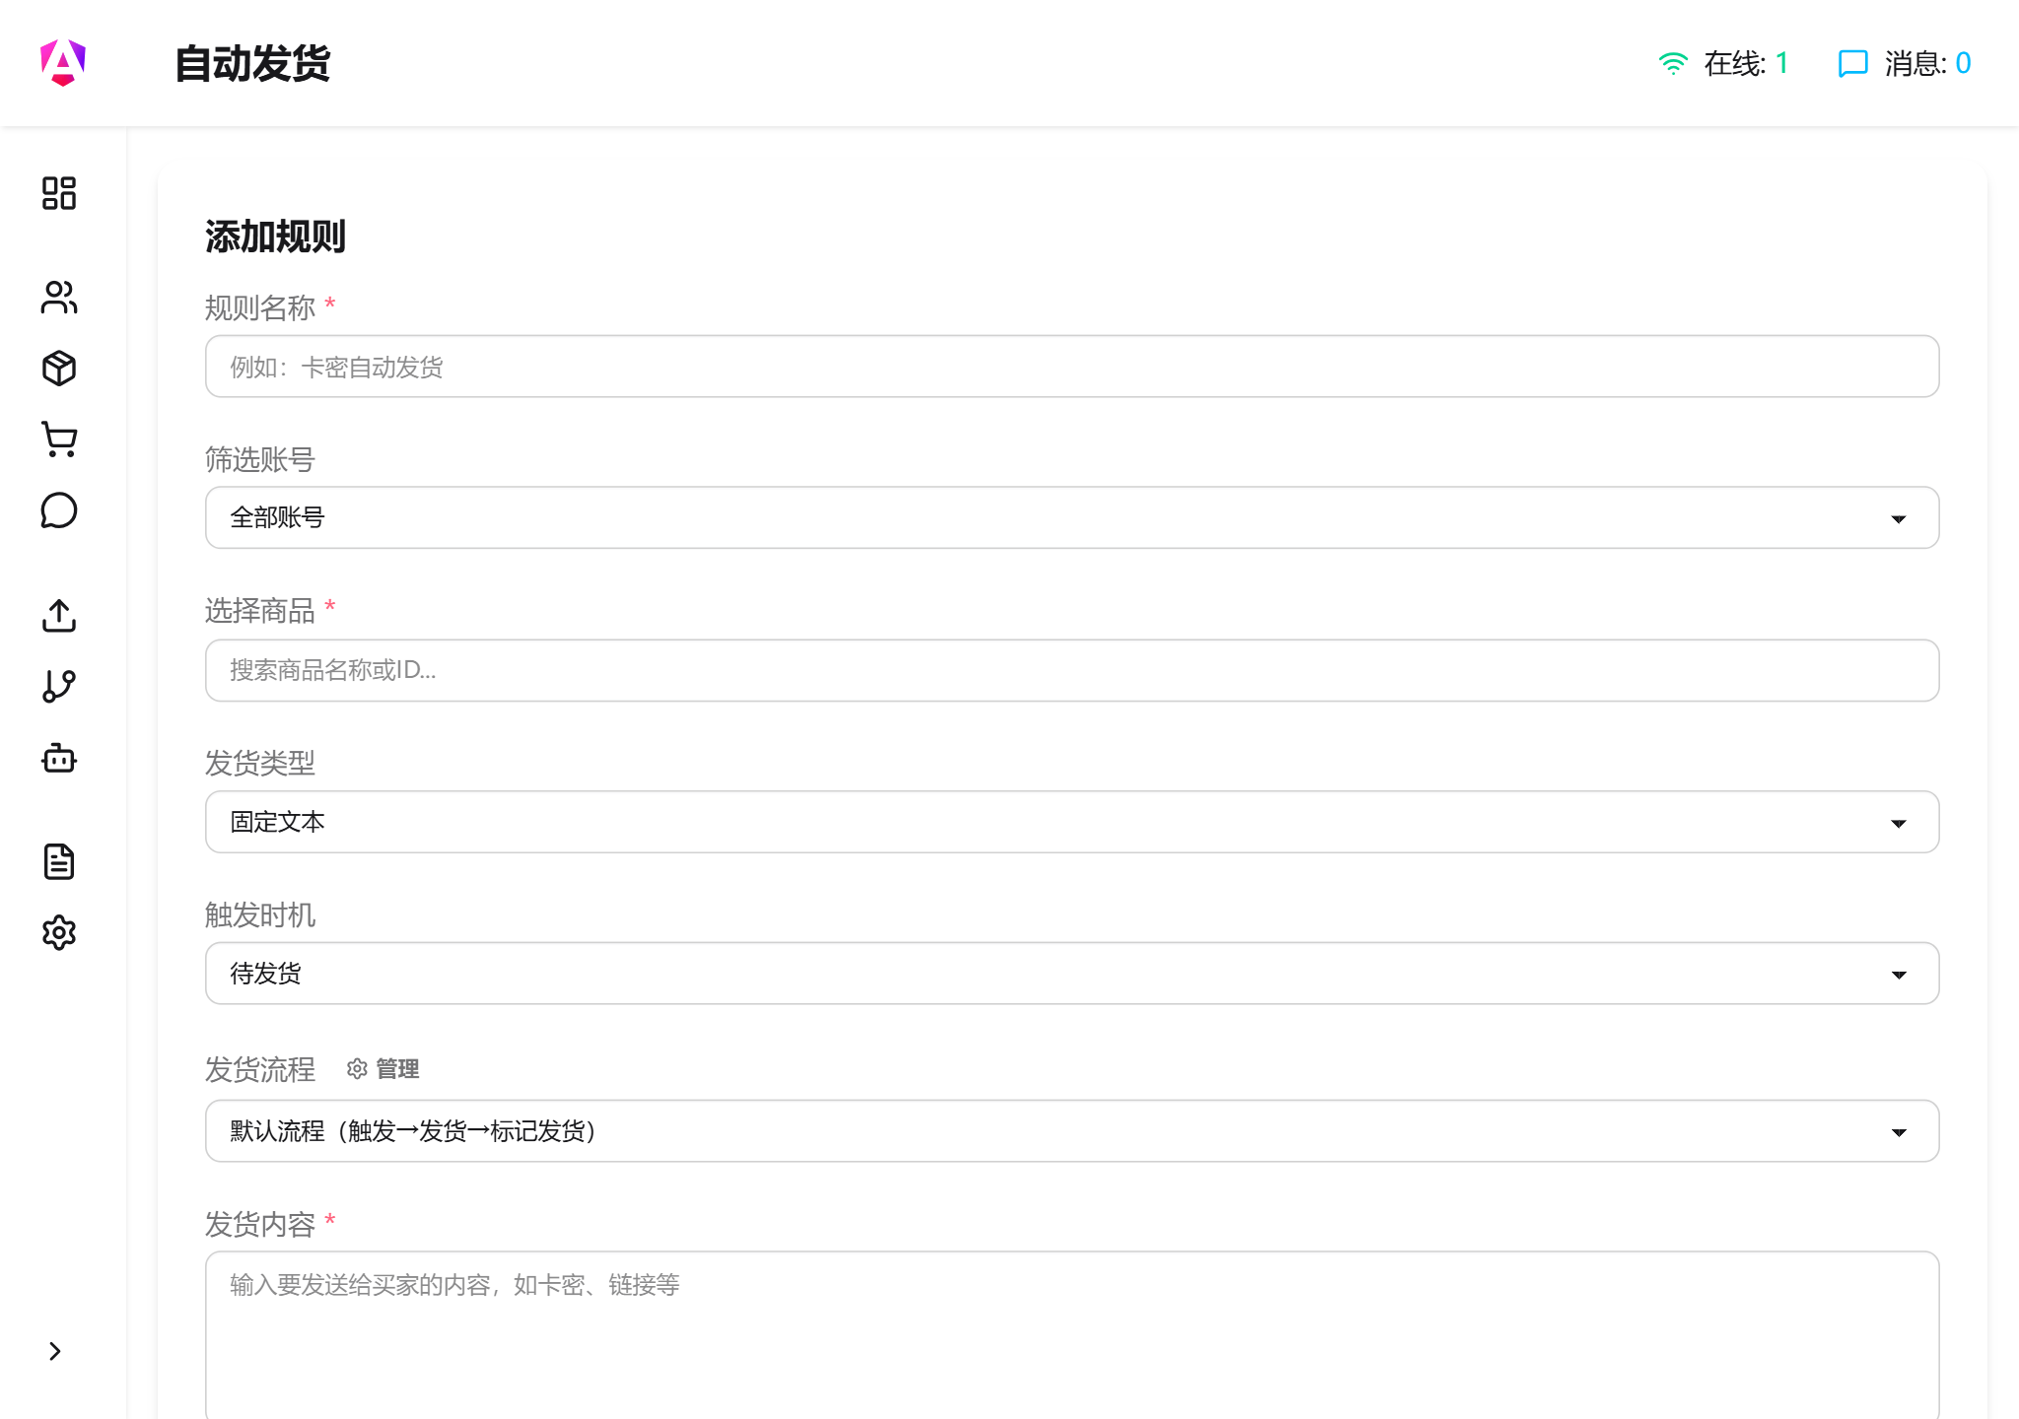
Task: Select the accounts (users) icon in sidebar
Action: (x=59, y=297)
